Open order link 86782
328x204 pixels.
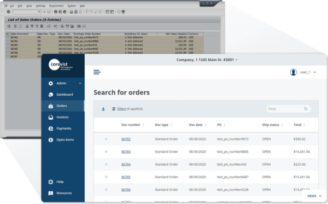click(126, 139)
